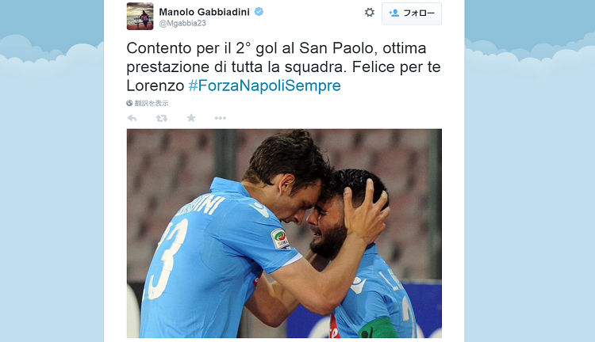
Task: Open the profile avatar thumbnail
Action: [140, 17]
